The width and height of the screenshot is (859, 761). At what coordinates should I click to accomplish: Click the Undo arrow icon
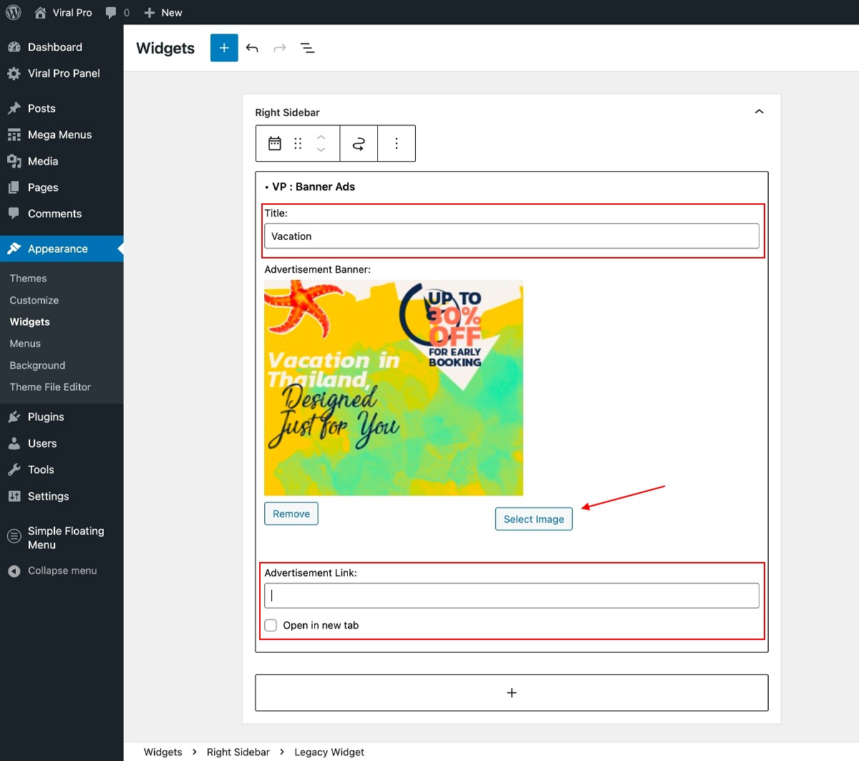[252, 48]
